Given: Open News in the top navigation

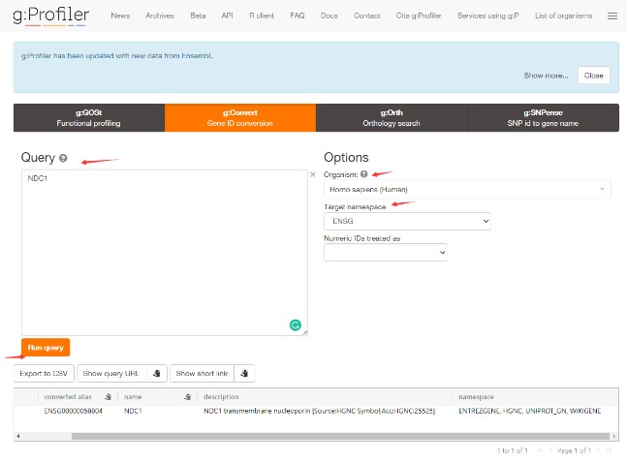Looking at the screenshot, I should click(x=120, y=15).
